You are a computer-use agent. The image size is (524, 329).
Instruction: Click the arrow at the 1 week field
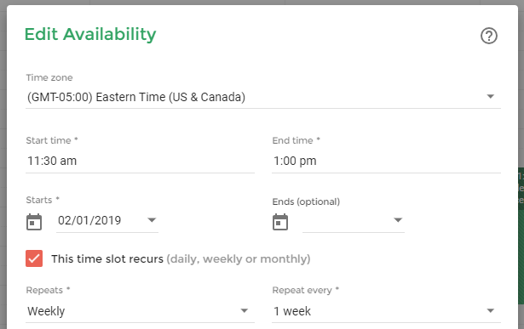pyautogui.click(x=490, y=310)
